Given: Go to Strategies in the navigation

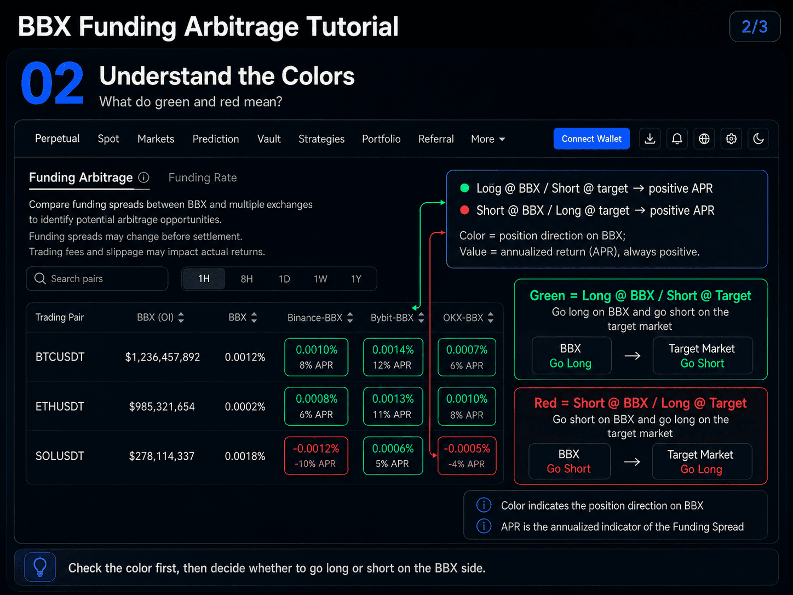Looking at the screenshot, I should [x=321, y=139].
